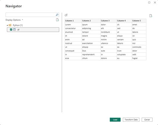Viewport: 158px width, 125px height.
Task: Maximize the Navigator window
Action: 149,2
